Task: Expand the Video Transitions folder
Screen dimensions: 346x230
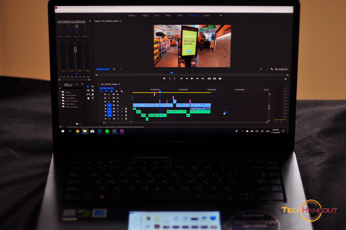Action: point(60,106)
